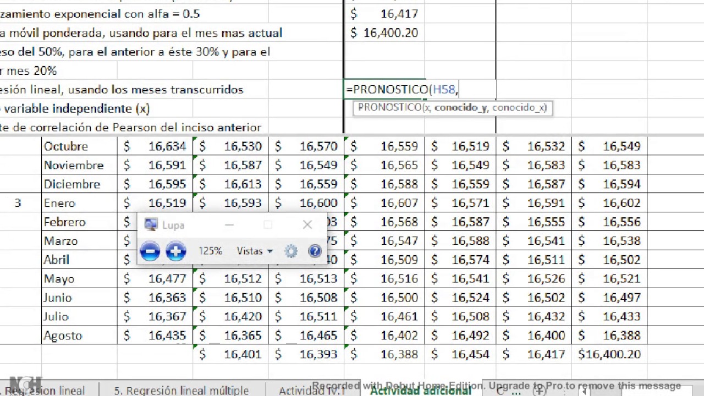Select the Julio value 16,461
This screenshot has width=704, height=396.
(384, 317)
